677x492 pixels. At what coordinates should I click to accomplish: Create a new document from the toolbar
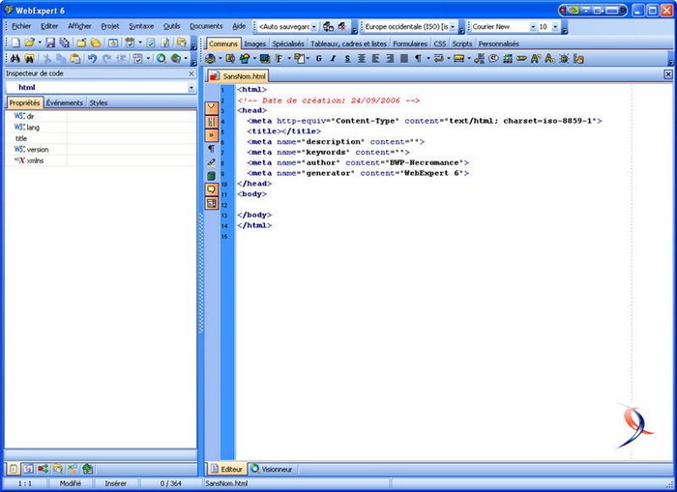tap(15, 43)
